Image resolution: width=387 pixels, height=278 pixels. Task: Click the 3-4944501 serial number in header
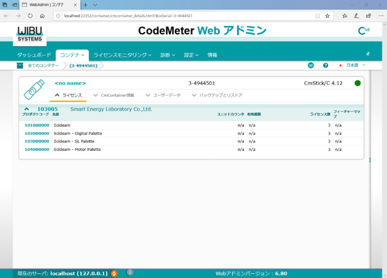tap(201, 83)
